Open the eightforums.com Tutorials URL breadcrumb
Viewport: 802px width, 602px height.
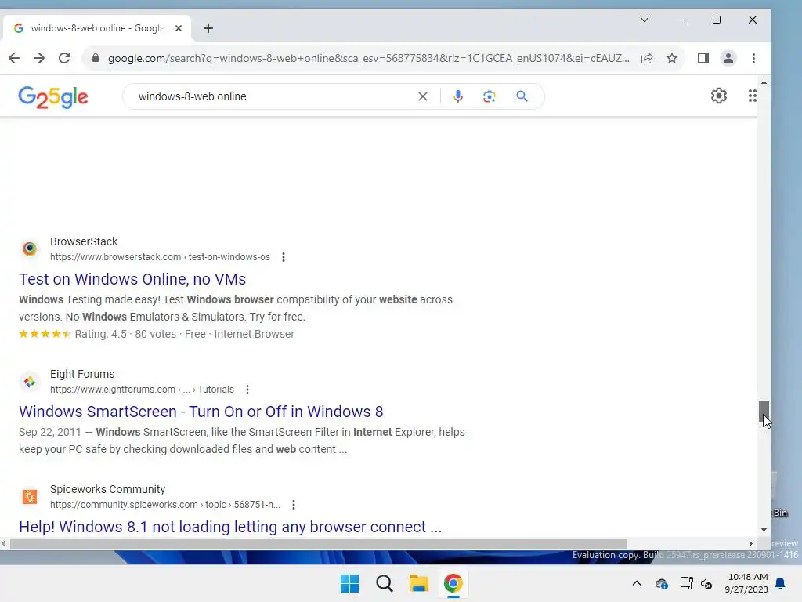click(142, 390)
